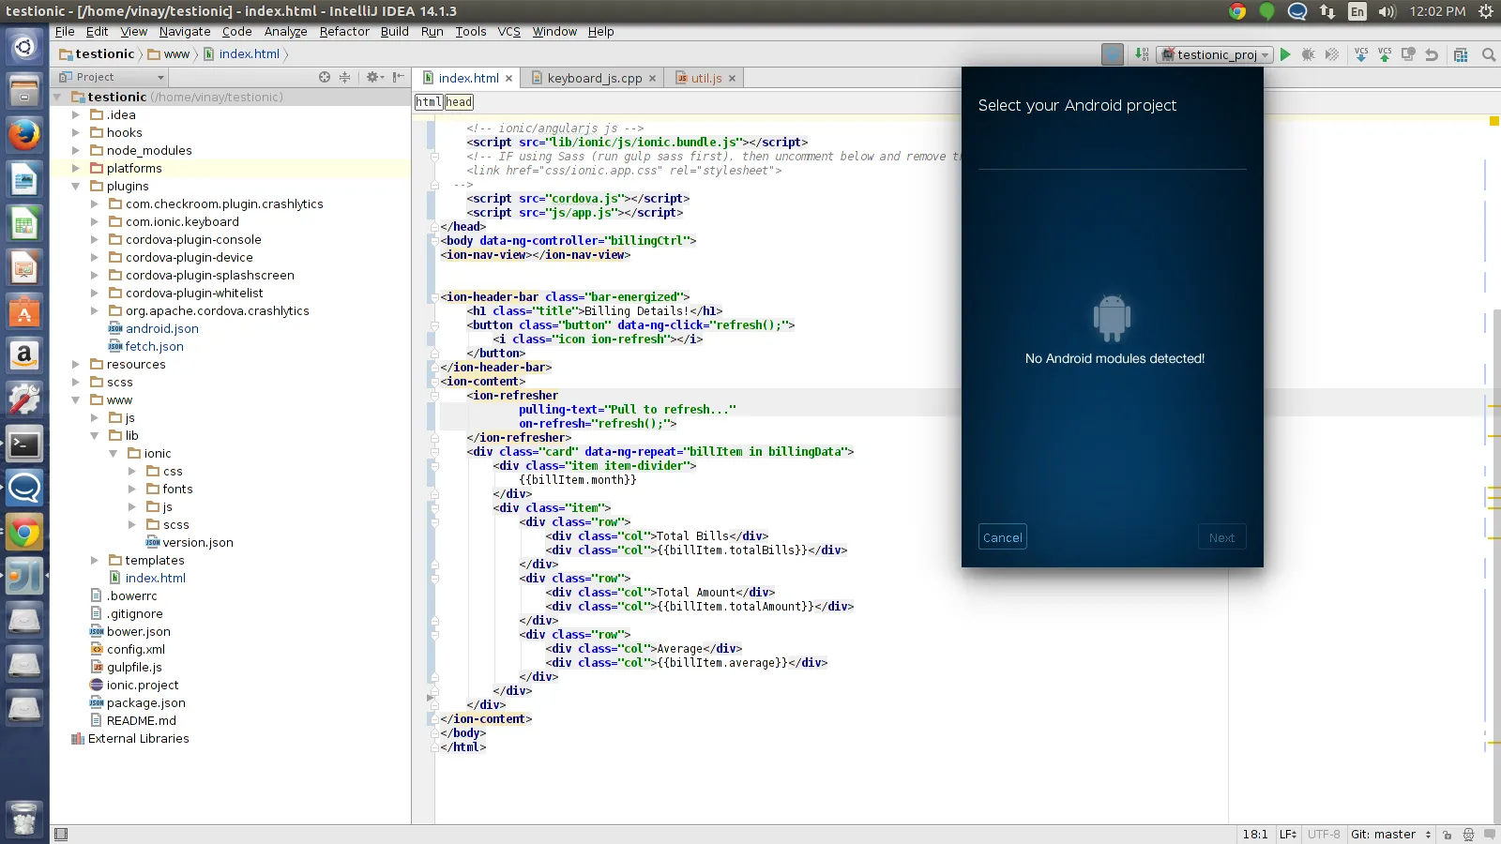The height and width of the screenshot is (844, 1501).
Task: Collapse all in Project panel
Action: tap(344, 77)
